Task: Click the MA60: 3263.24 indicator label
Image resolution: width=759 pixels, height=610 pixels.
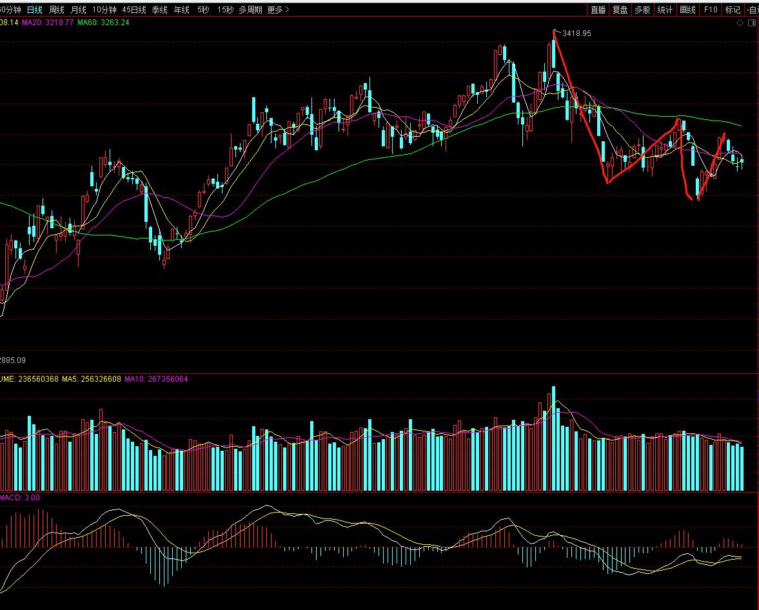Action: pyautogui.click(x=103, y=23)
